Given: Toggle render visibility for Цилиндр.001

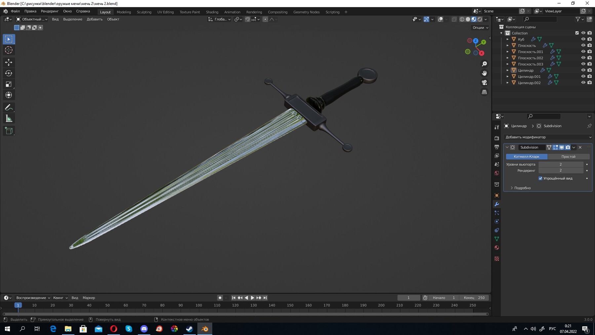Looking at the screenshot, I should click(x=589, y=76).
